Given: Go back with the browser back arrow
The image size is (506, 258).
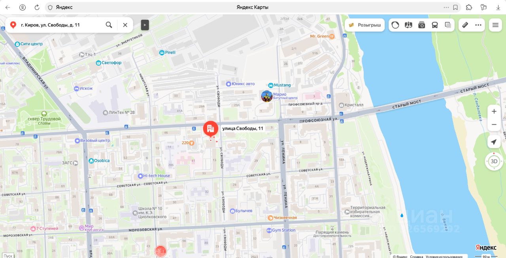Looking at the screenshot, I should [x=8, y=7].
